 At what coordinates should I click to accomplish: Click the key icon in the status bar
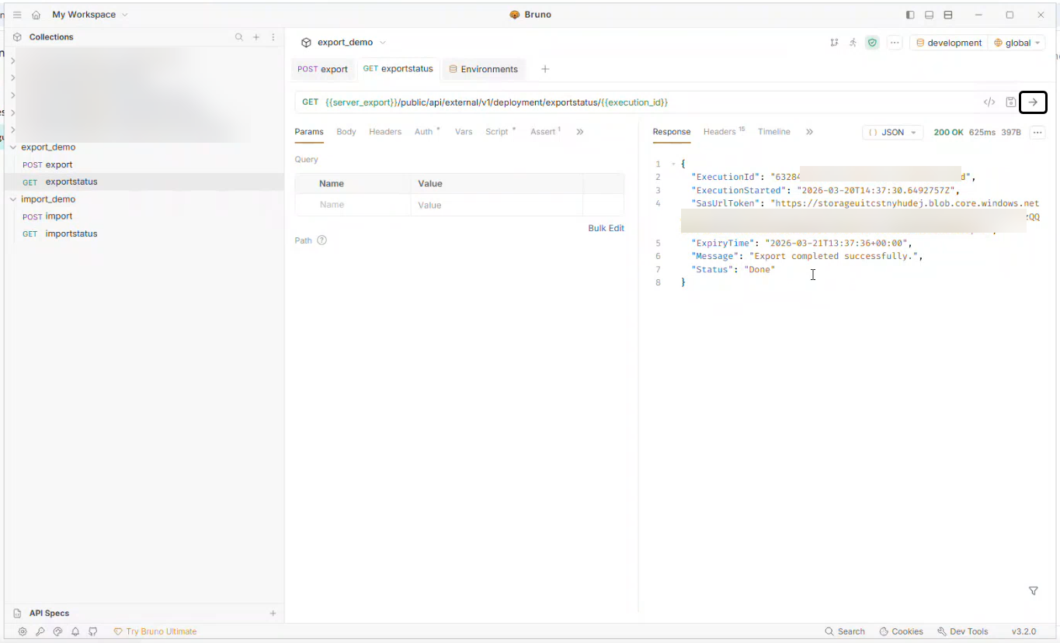[x=40, y=631]
